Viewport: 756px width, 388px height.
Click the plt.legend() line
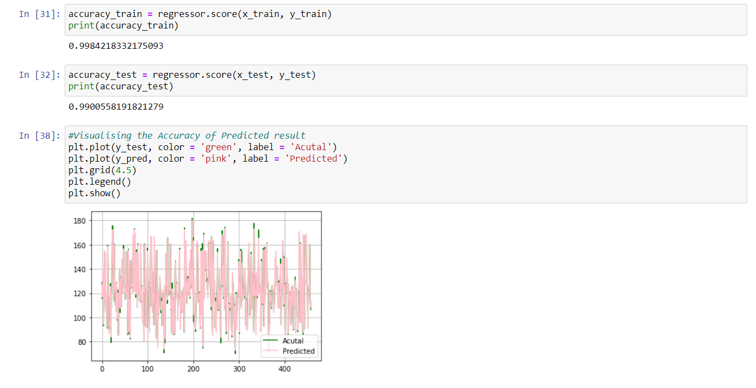coord(100,182)
